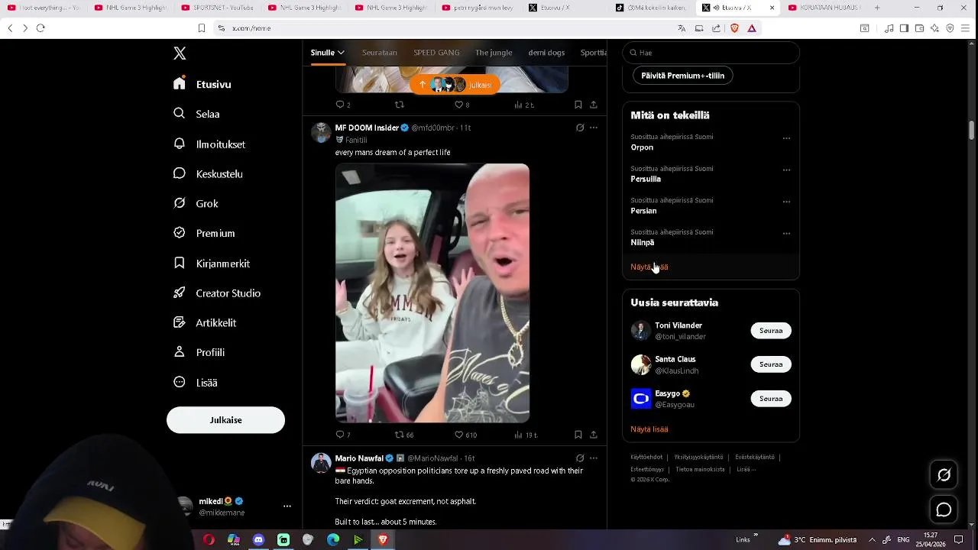Open Discord from the taskbar
This screenshot has height=550, width=978.
(258, 540)
